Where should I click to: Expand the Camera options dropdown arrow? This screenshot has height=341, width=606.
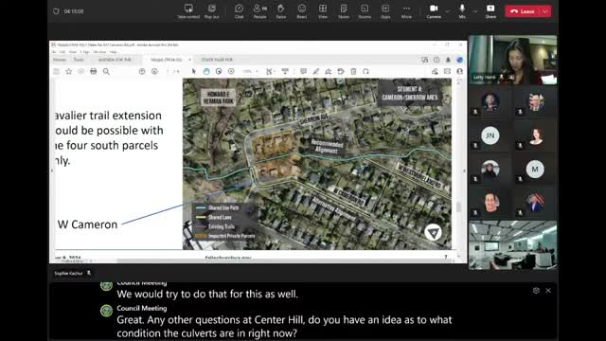(448, 11)
